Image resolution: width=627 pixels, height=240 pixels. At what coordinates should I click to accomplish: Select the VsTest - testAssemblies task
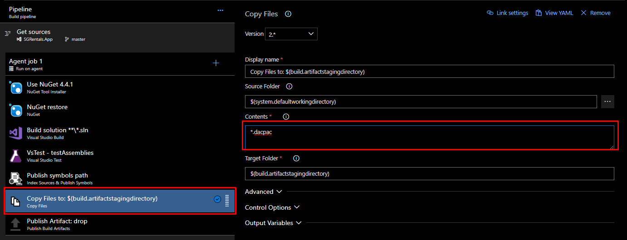pos(120,156)
